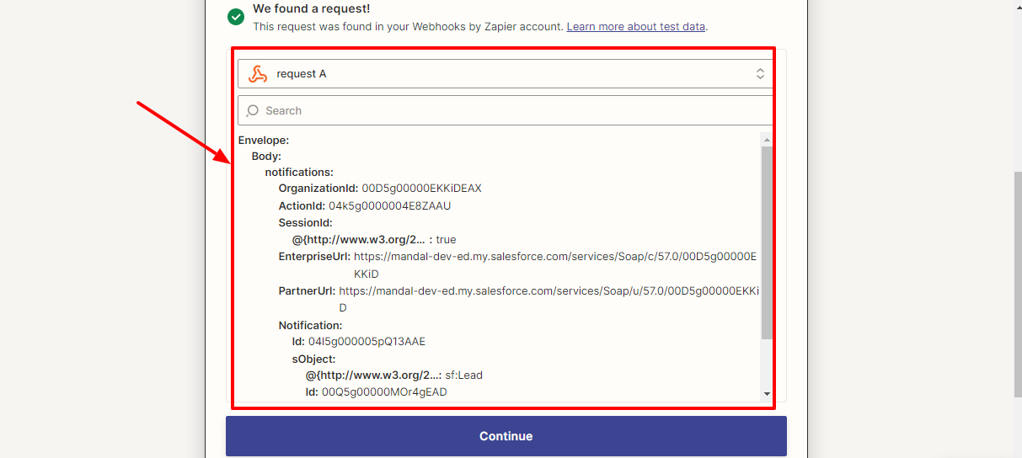Viewport: 1022px width, 458px height.
Task: Select the sObject node
Action: click(313, 359)
